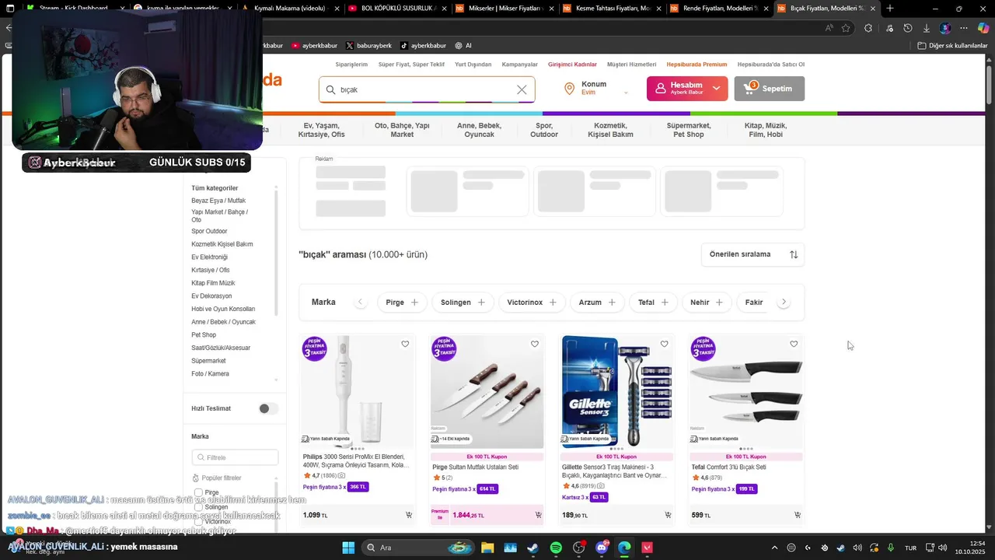Open the Önerilen sıralama sort dropdown
This screenshot has width=995, height=560.
[x=752, y=254]
